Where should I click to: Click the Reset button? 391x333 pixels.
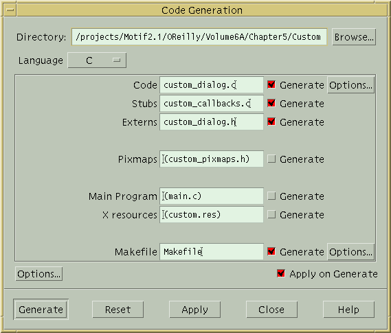(x=118, y=310)
